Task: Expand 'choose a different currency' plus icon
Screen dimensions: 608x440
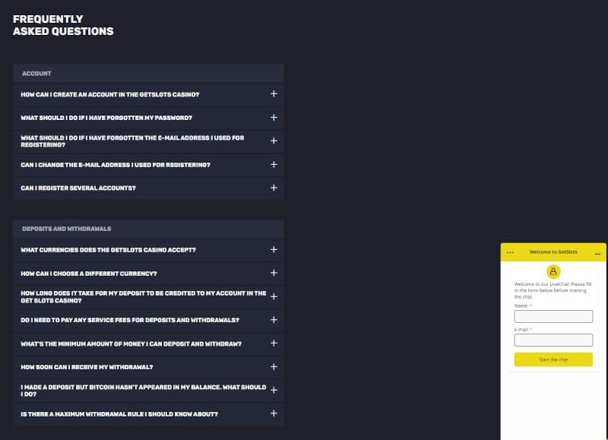Action: (x=274, y=273)
